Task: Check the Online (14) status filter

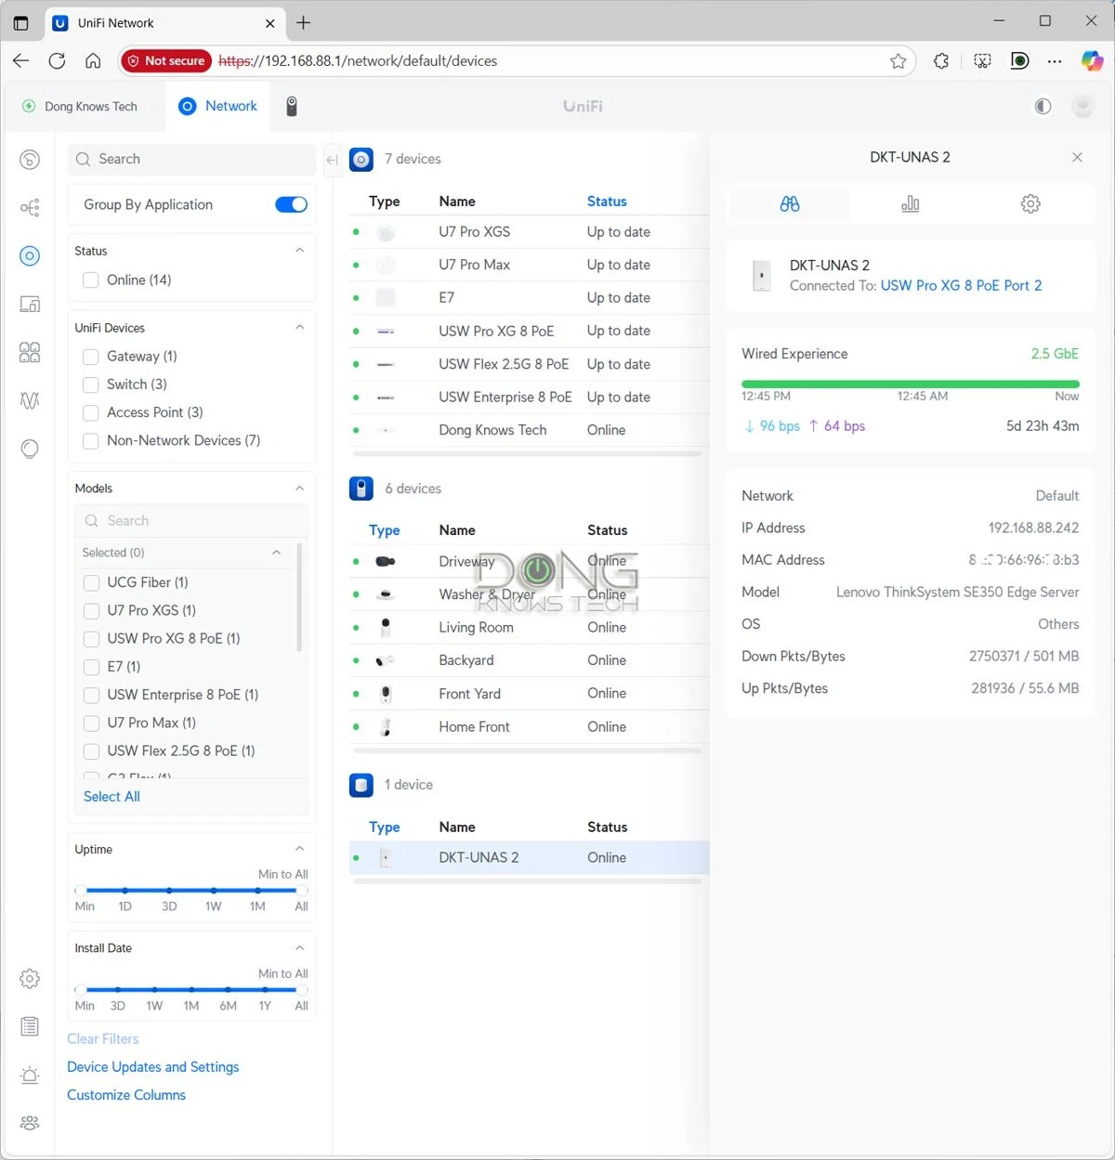Action: [91, 280]
